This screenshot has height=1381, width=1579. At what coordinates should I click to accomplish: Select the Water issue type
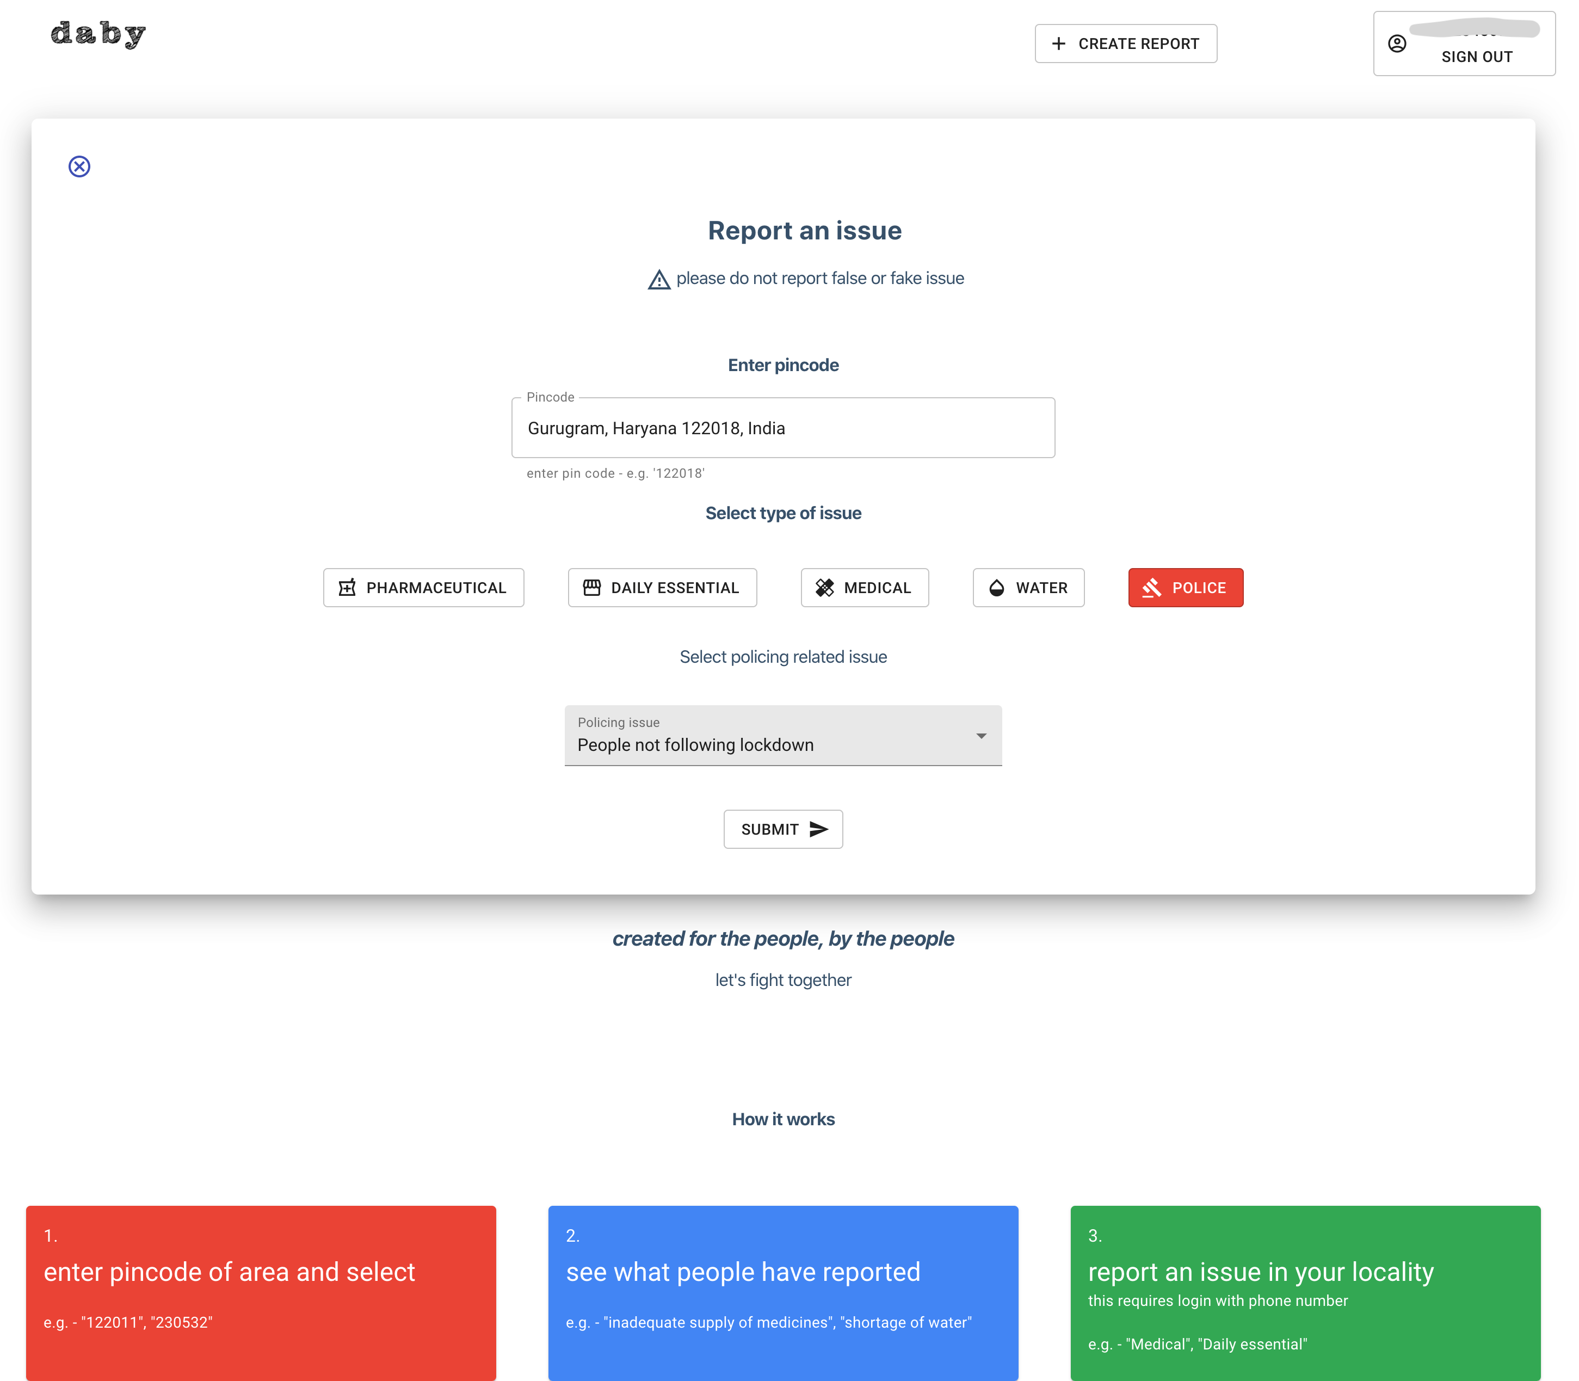tap(1028, 588)
